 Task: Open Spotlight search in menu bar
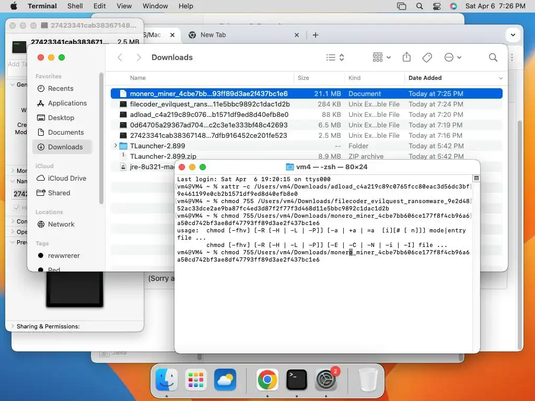420,6
